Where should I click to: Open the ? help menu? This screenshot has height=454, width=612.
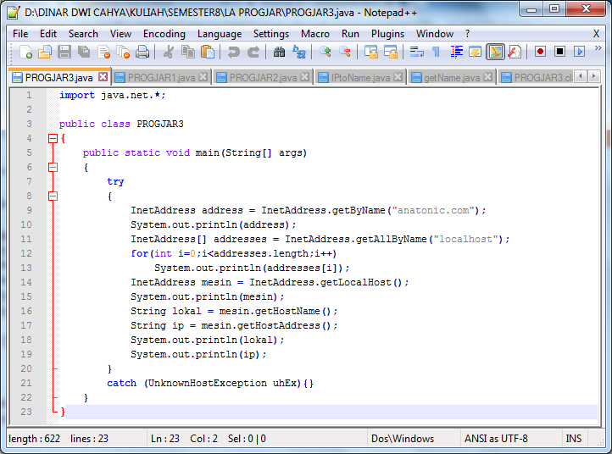[x=468, y=34]
